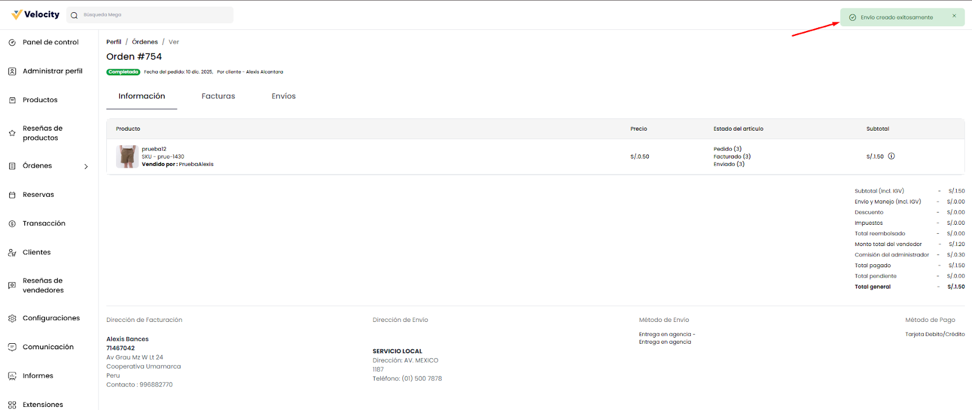Click the Administrar perfil icon
The width and height of the screenshot is (972, 410).
coord(12,71)
